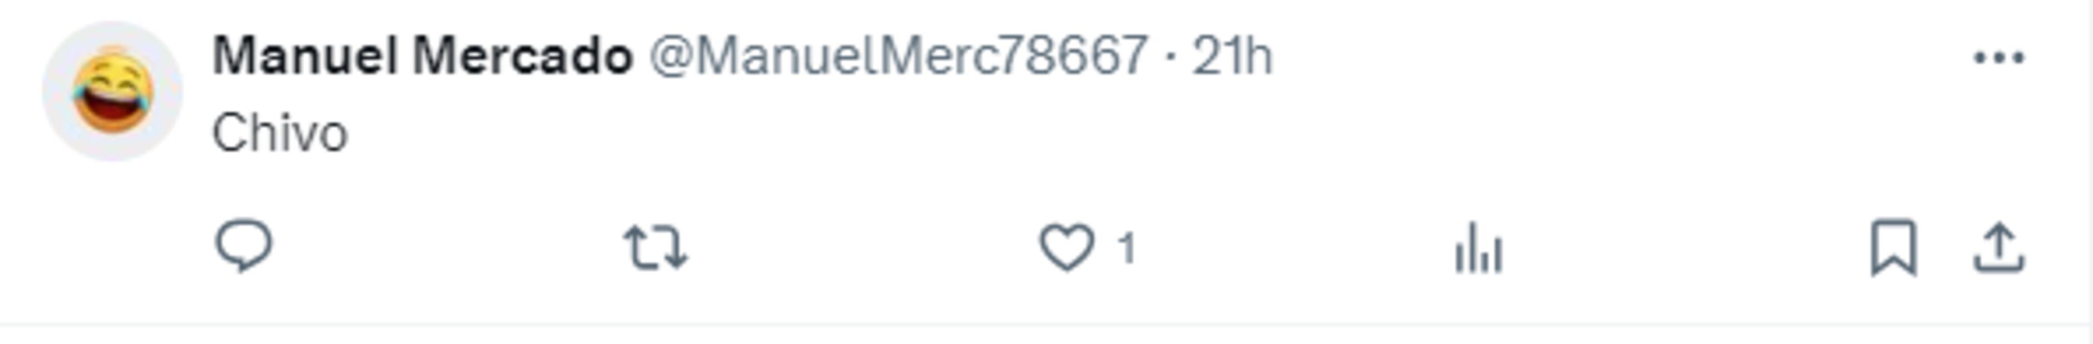Open the laughing emoji profile avatar

pyautogui.click(x=112, y=91)
